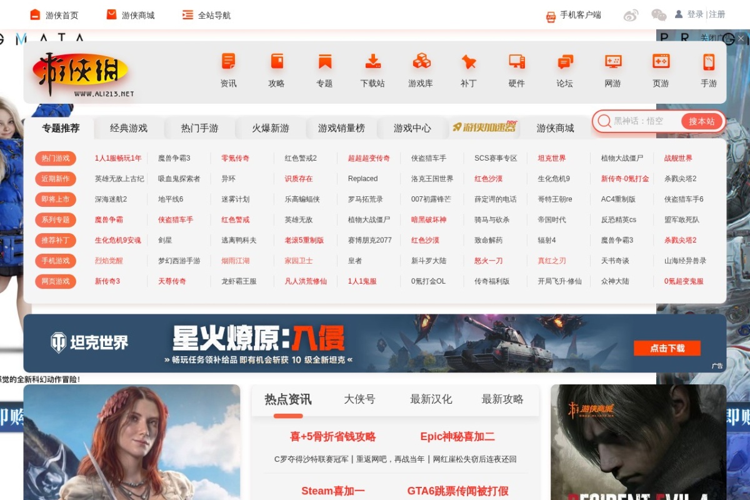Switch to the 最新攻略 news tab
The image size is (750, 500).
[502, 399]
